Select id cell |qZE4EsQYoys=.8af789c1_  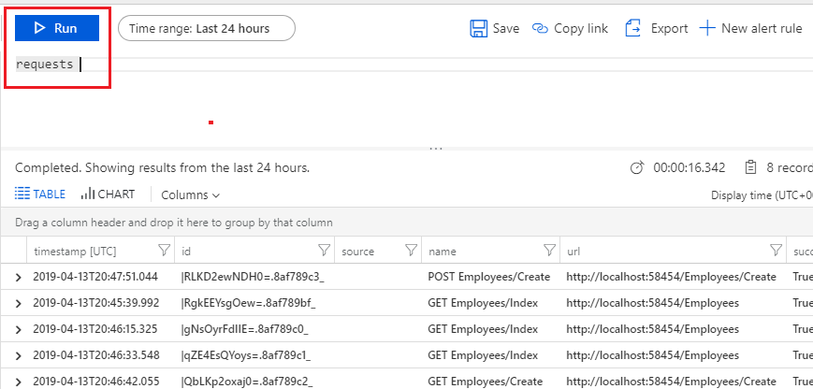point(246,355)
